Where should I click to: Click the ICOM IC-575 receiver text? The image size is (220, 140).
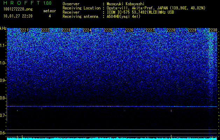pyautogui.click(x=140, y=12)
